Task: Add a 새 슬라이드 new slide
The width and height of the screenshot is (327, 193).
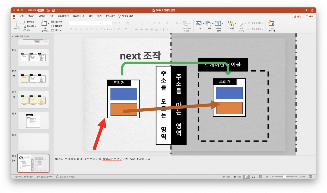Action: (x=45, y=26)
